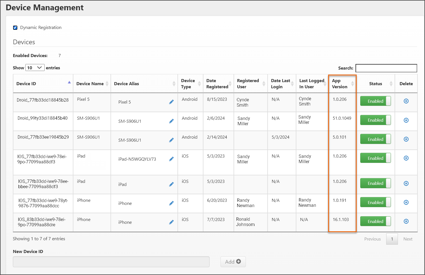Switch off Enabled toggle for iPad-N5WGQYLV73
Screen dimensions: 425x275
coord(375,158)
